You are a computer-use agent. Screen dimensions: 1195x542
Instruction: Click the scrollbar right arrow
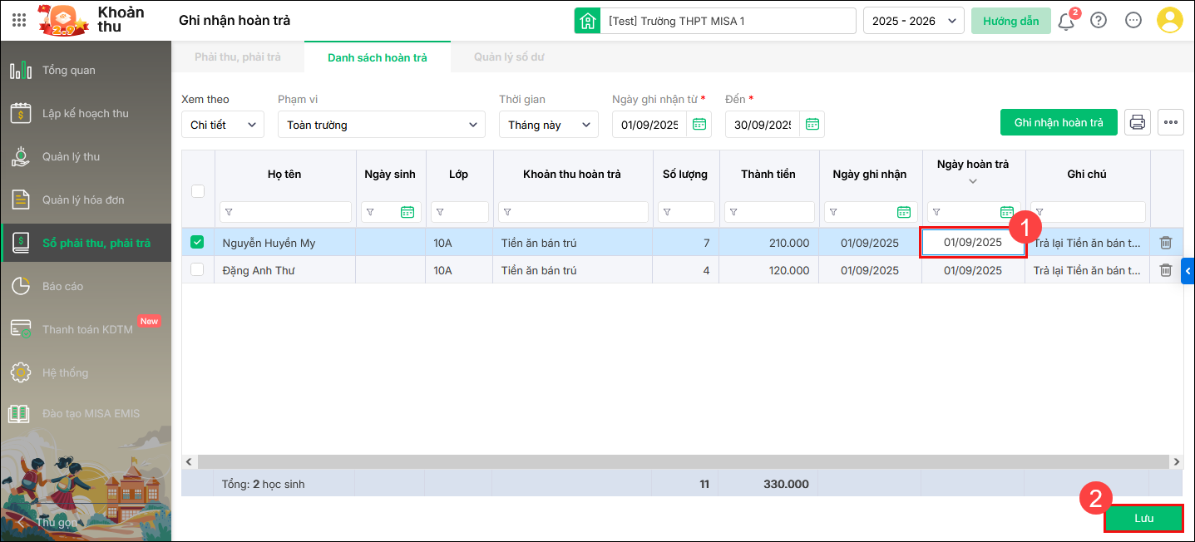[1176, 461]
